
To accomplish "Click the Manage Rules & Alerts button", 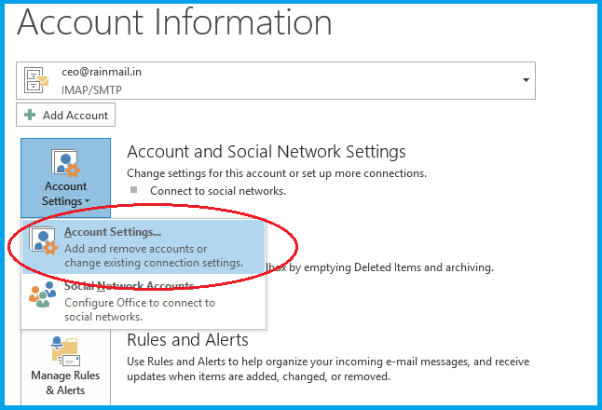I will point(65,369).
